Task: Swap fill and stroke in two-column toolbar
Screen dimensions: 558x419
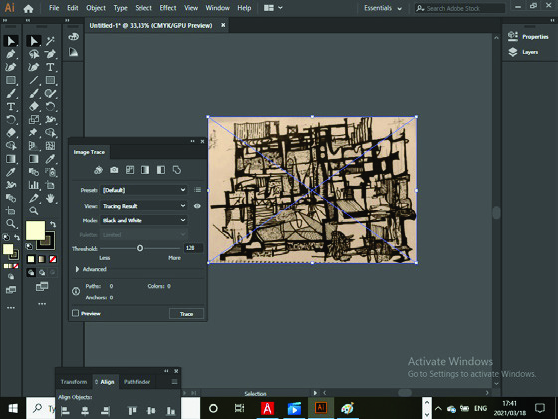Action: click(x=53, y=224)
